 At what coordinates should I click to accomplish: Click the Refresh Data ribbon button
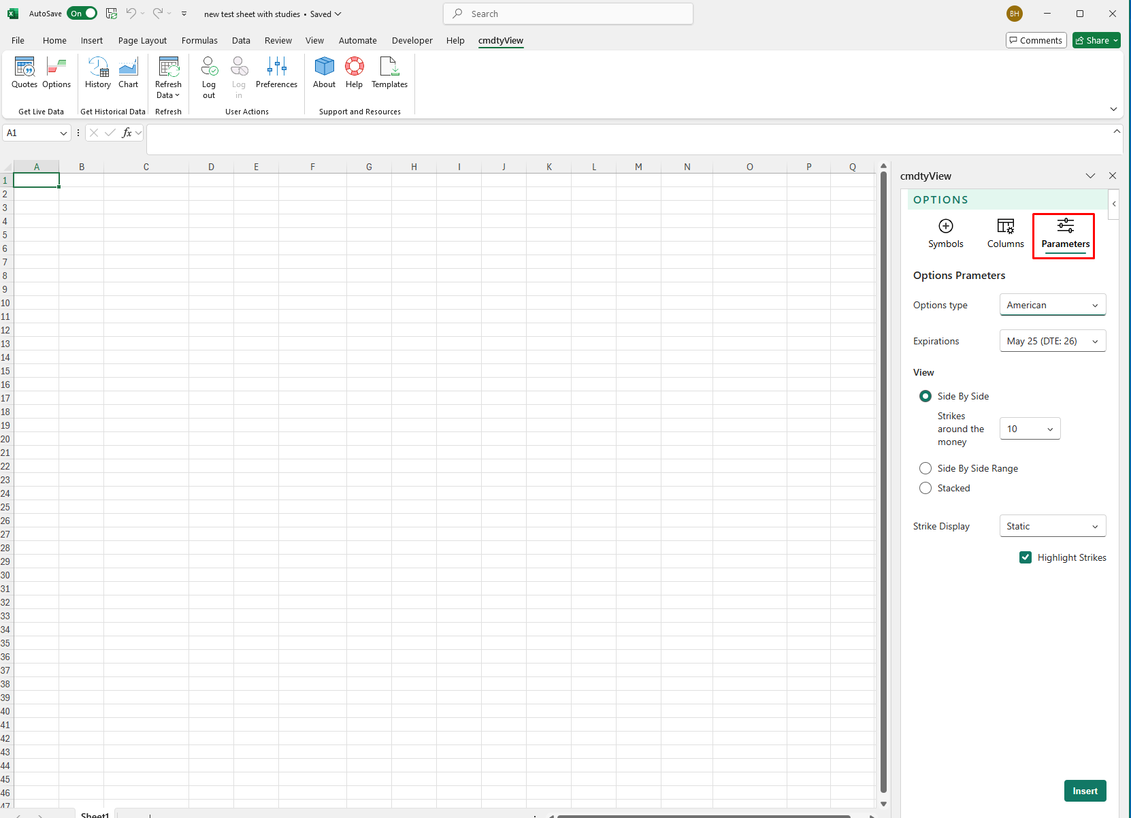[168, 78]
